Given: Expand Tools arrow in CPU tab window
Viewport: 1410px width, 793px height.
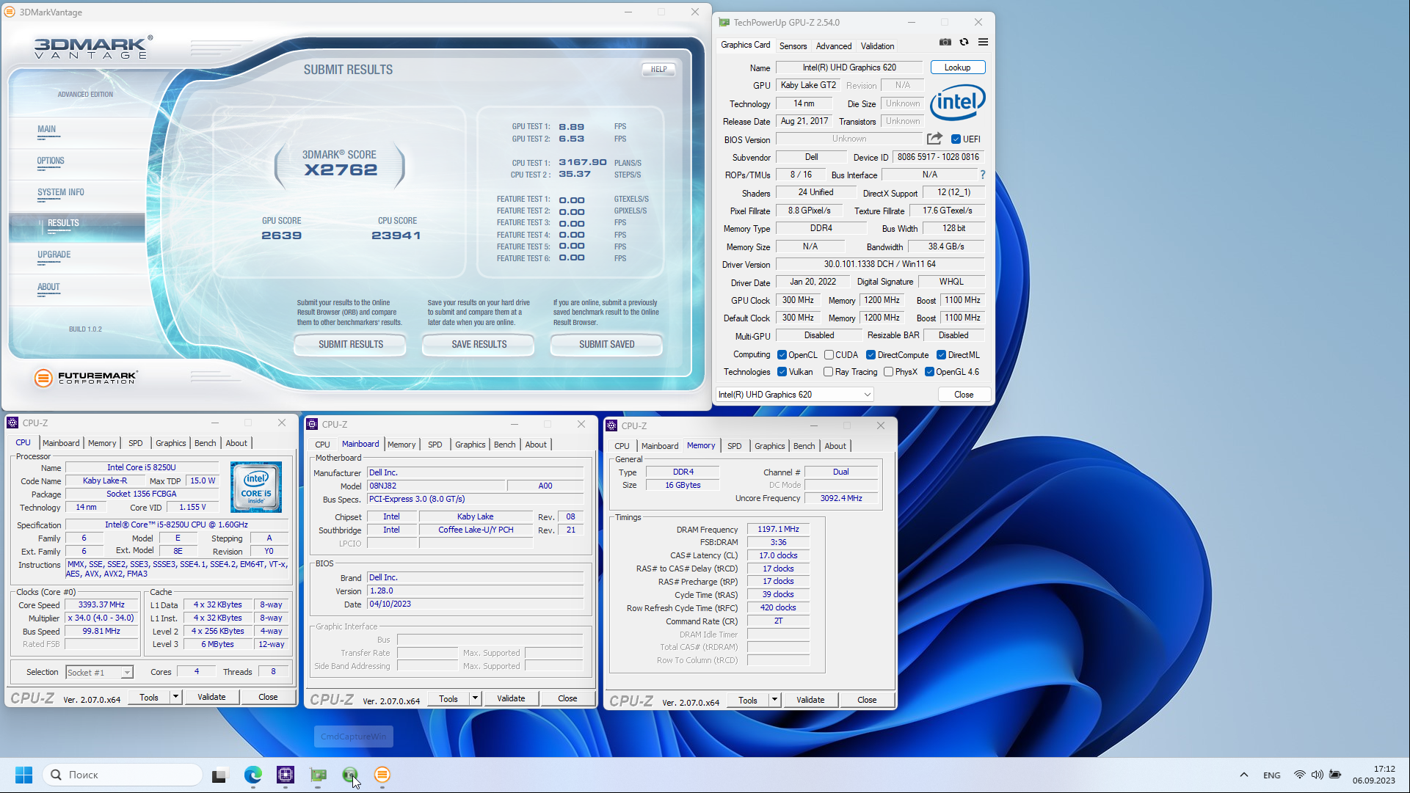Looking at the screenshot, I should pos(175,697).
